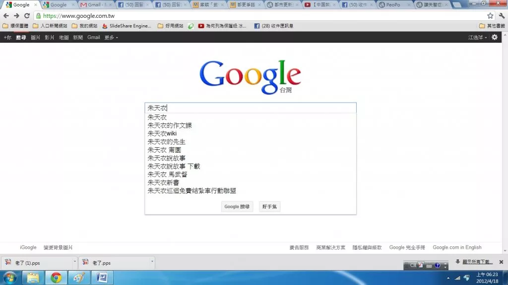Open the dropdown arrow for 老了 (1).pps download
508x285 pixels.
pos(74,261)
